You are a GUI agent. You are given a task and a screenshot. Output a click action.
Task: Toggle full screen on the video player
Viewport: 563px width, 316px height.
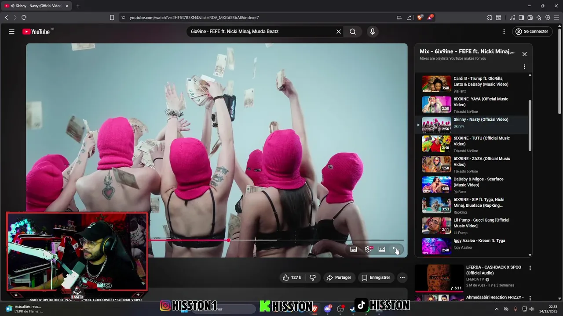(395, 249)
